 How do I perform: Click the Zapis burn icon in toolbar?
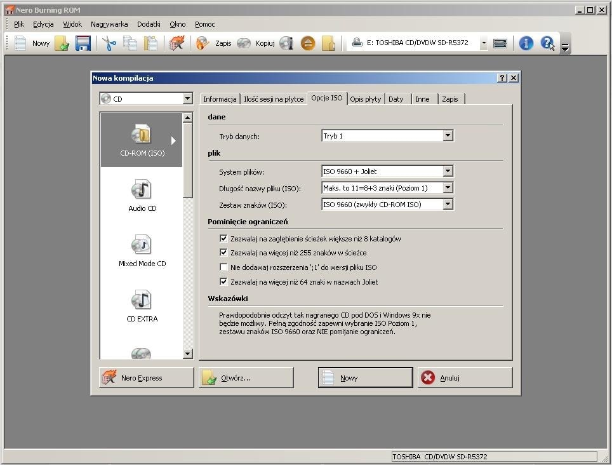(x=203, y=43)
